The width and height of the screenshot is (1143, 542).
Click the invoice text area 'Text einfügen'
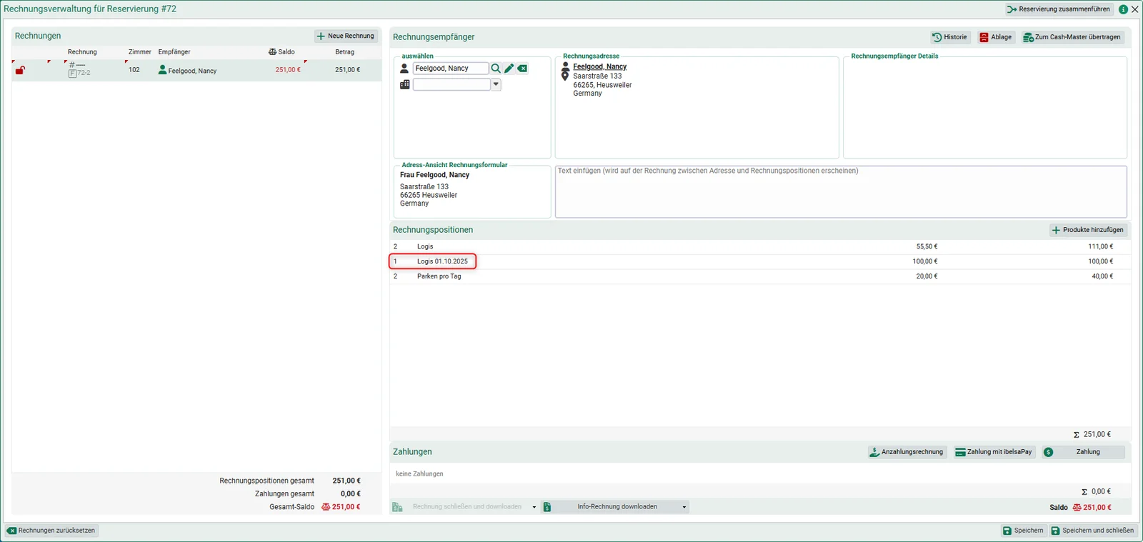tap(841, 192)
